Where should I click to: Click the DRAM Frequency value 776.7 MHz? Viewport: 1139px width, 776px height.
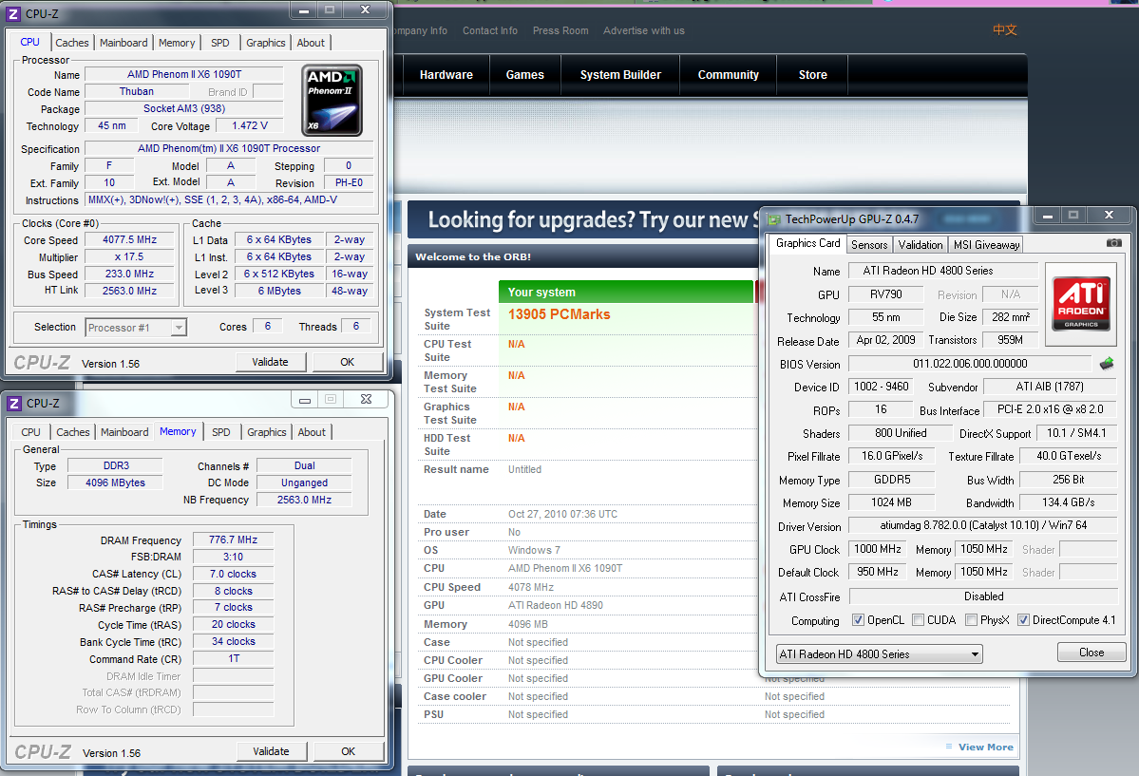tap(233, 539)
